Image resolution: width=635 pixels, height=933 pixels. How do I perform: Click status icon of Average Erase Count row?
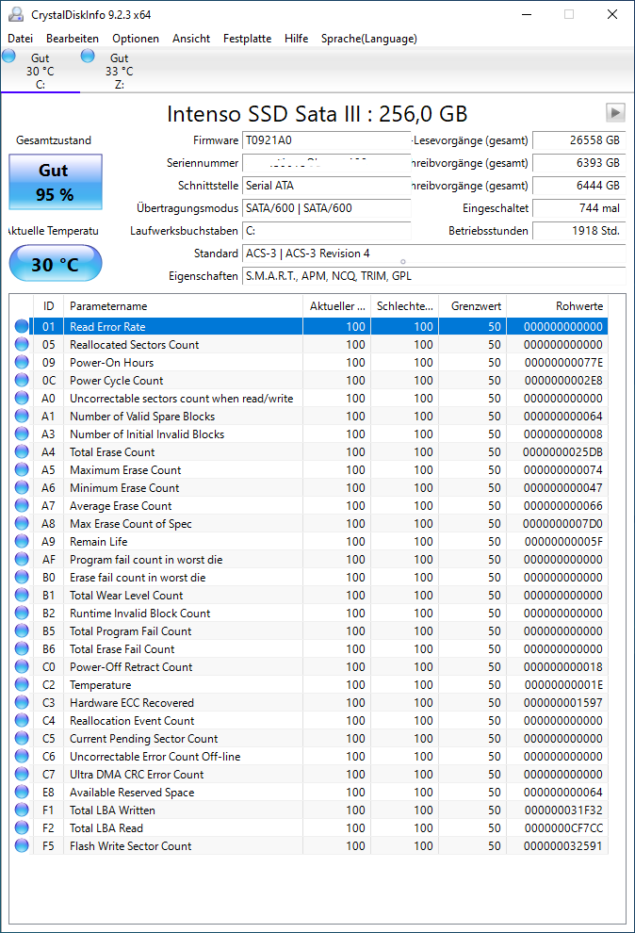(x=22, y=505)
